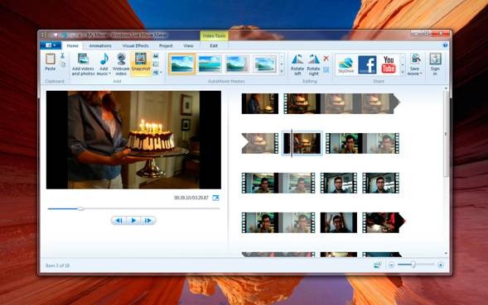The height and width of the screenshot is (305, 488).
Task: Step forward to the next frame
Action: point(148,221)
